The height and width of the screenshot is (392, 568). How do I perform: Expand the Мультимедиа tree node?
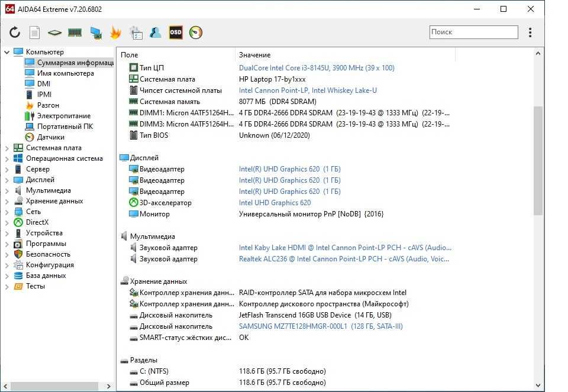tap(7, 190)
